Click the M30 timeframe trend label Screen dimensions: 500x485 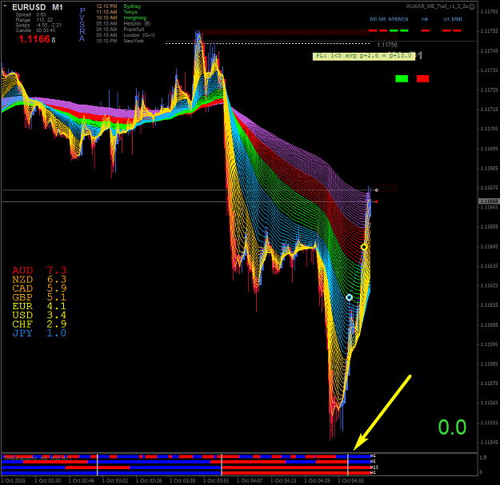point(403,19)
